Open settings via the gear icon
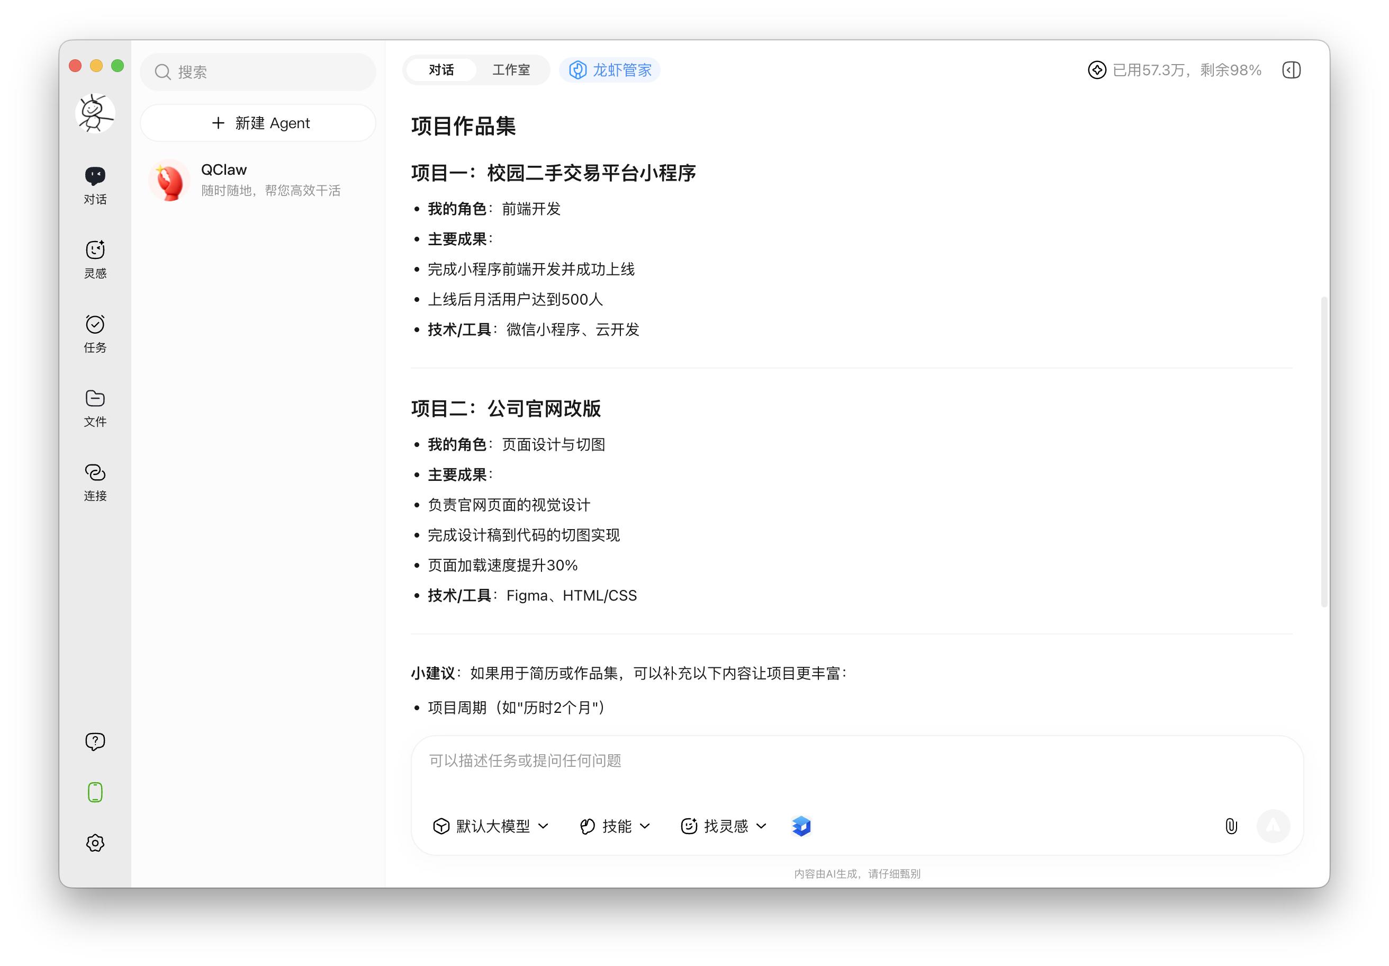The width and height of the screenshot is (1389, 966). 95,843
